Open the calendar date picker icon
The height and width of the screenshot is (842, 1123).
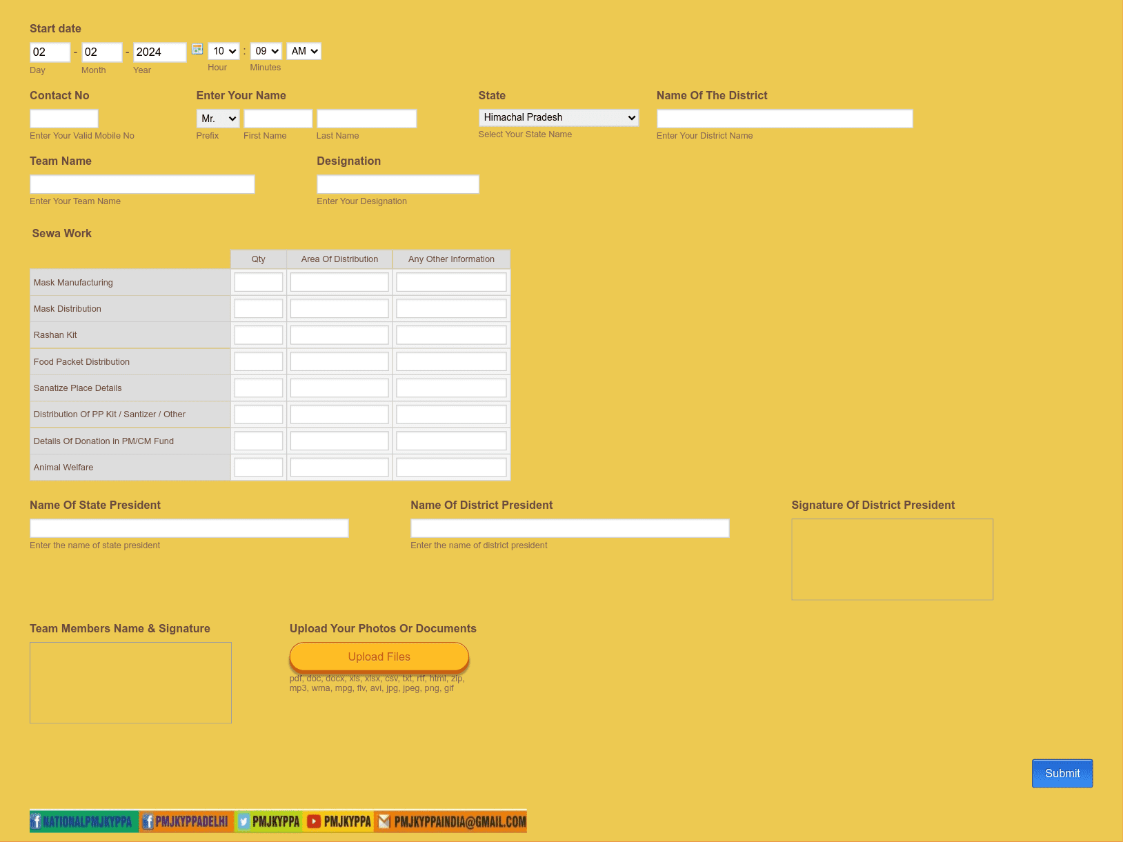(197, 50)
